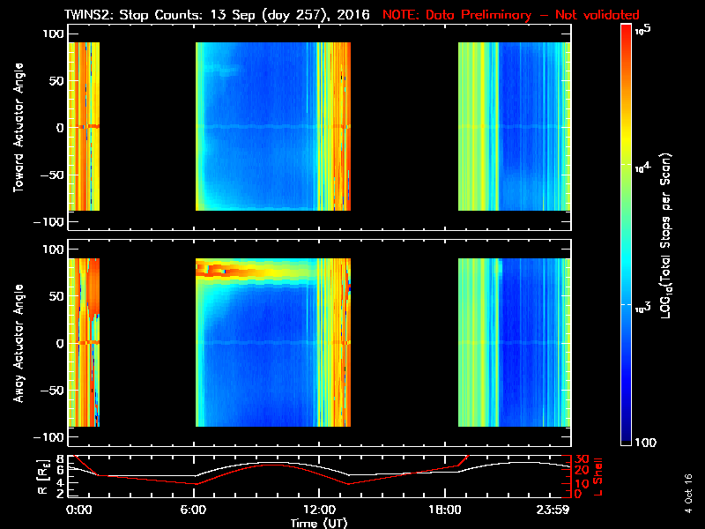Click "-100" tick on Toward Actuator axis
Image resolution: width=705 pixels, height=529 pixels.
click(x=48, y=222)
